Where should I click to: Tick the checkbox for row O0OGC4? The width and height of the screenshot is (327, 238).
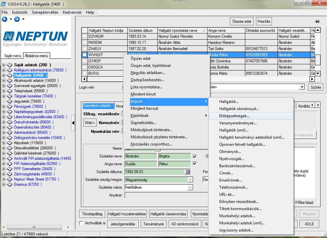click(x=84, y=67)
